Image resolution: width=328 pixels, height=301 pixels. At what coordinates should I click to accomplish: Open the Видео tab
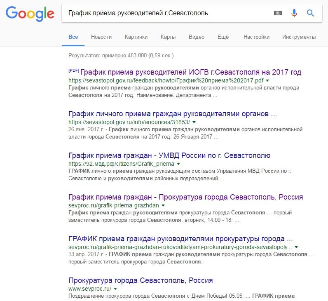tap(197, 37)
